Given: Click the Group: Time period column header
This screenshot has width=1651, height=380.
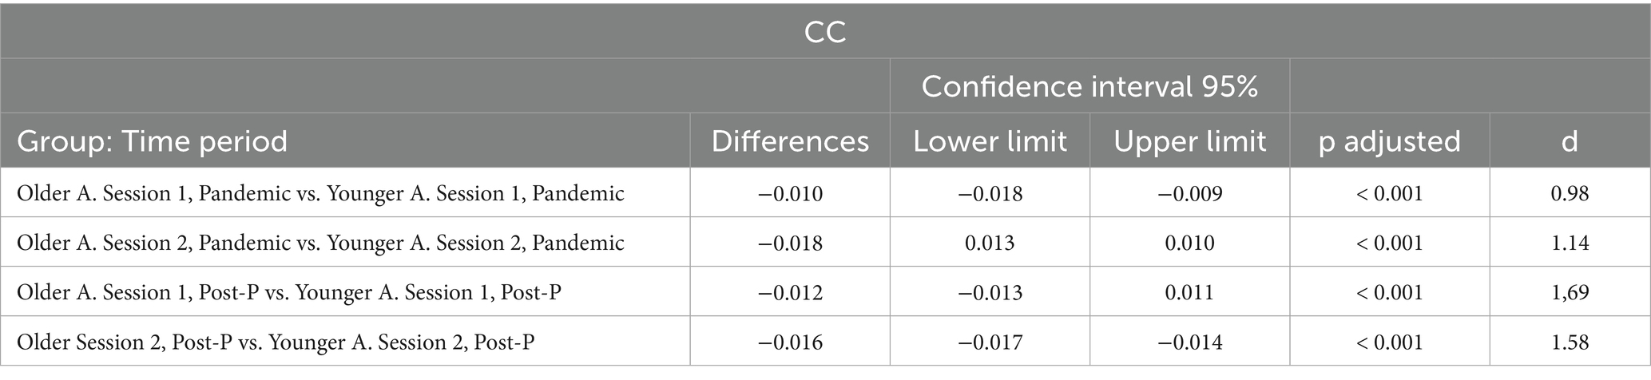Looking at the screenshot, I should coord(152,141).
